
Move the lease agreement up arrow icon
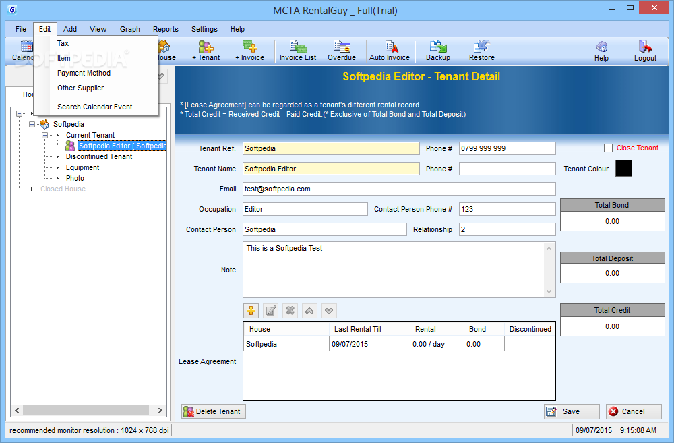[309, 311]
